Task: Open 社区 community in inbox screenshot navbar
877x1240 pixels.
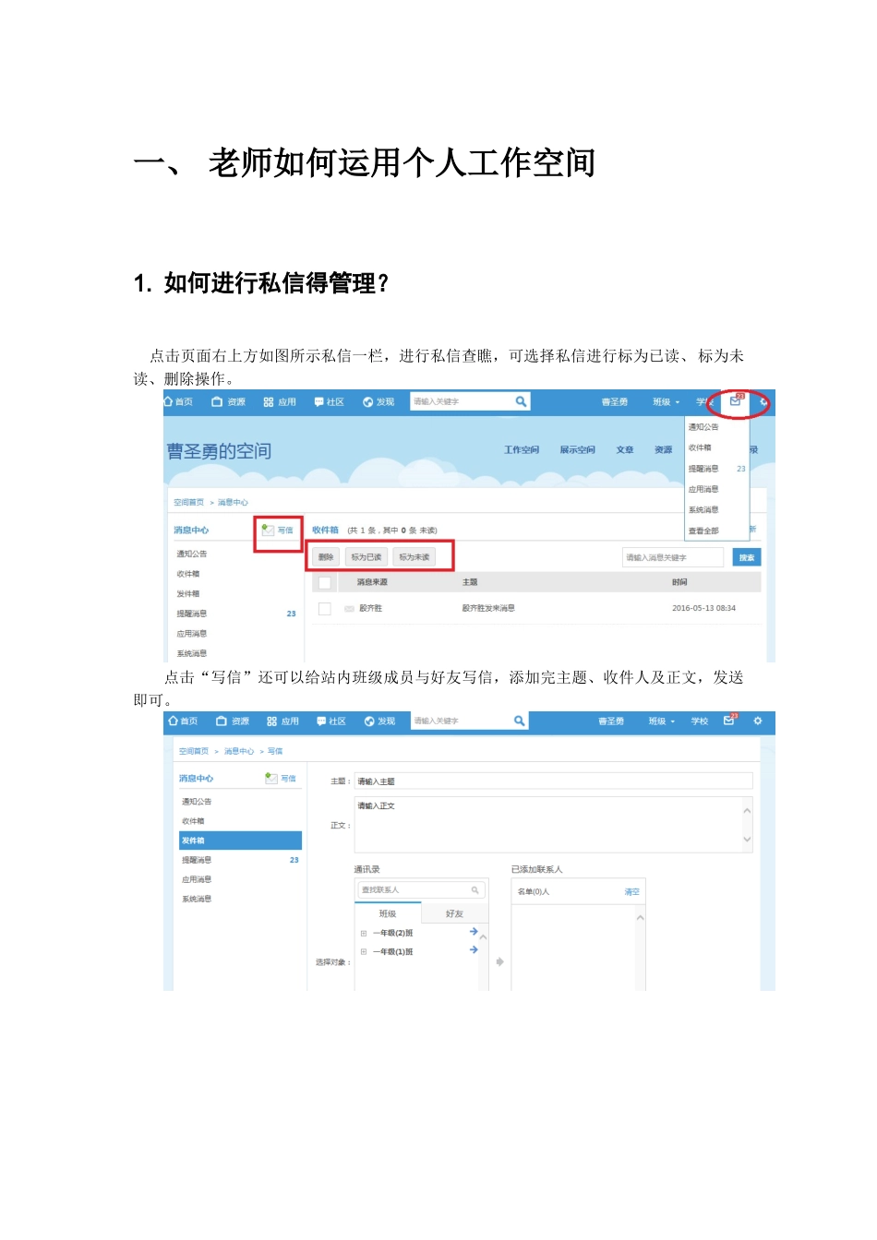Action: [330, 402]
